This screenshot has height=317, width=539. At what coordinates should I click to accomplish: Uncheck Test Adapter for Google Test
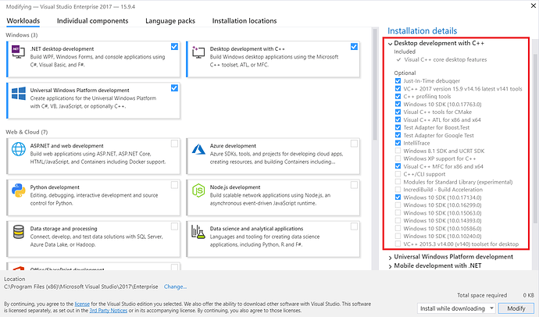(x=398, y=135)
